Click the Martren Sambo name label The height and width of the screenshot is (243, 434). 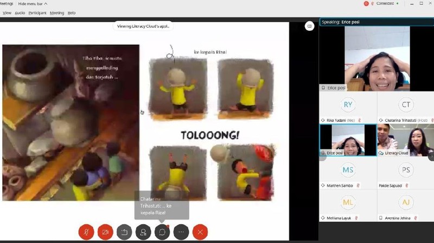point(340,186)
